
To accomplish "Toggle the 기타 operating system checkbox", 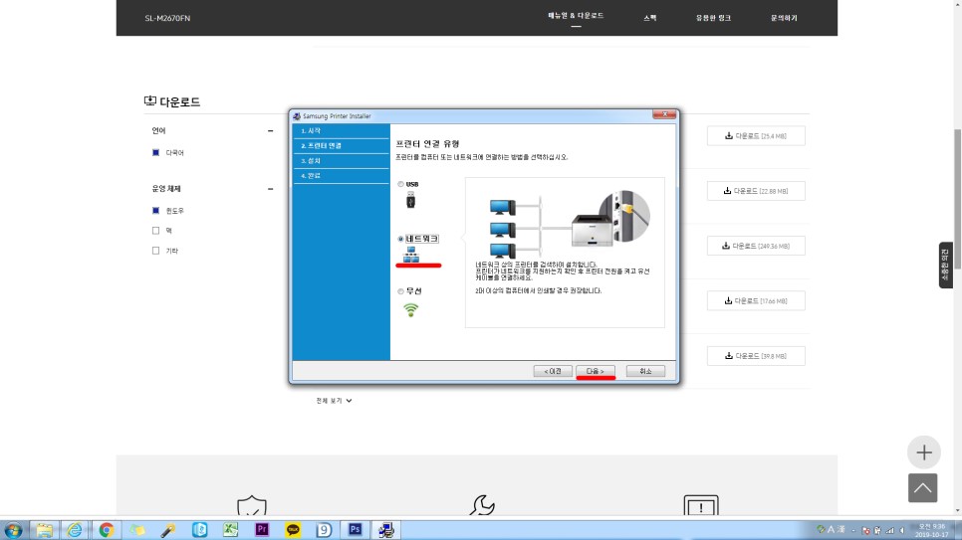I will pos(155,251).
